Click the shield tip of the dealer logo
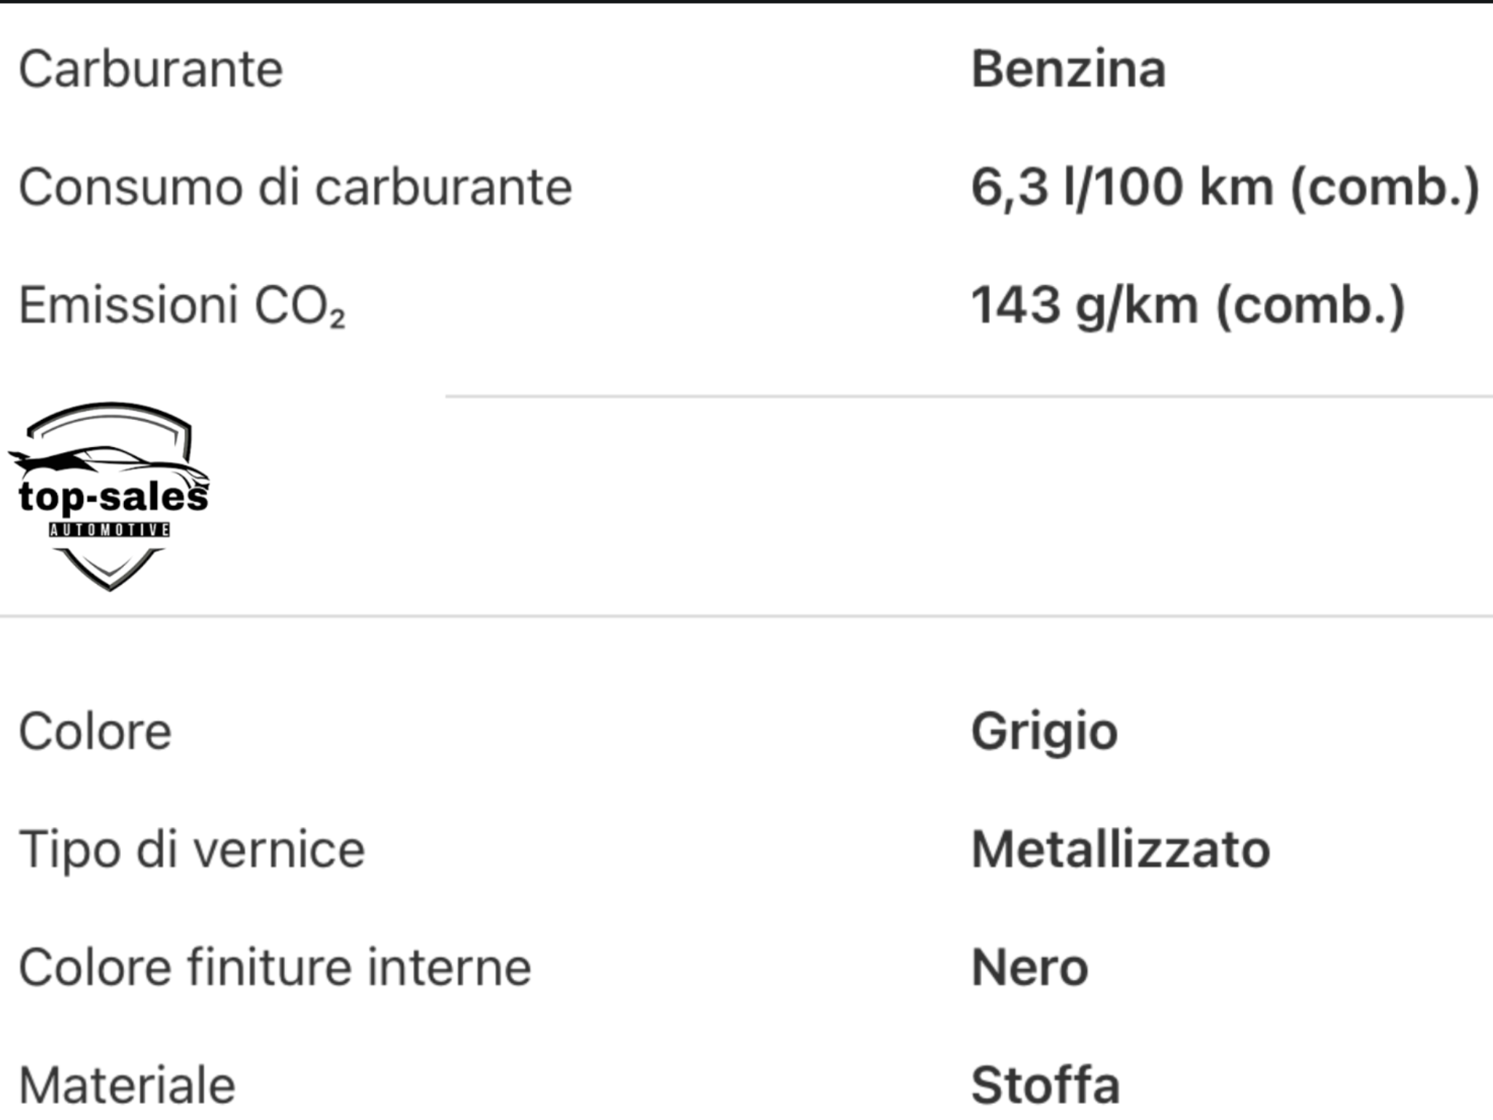Image resolution: width=1493 pixels, height=1120 pixels. (109, 582)
